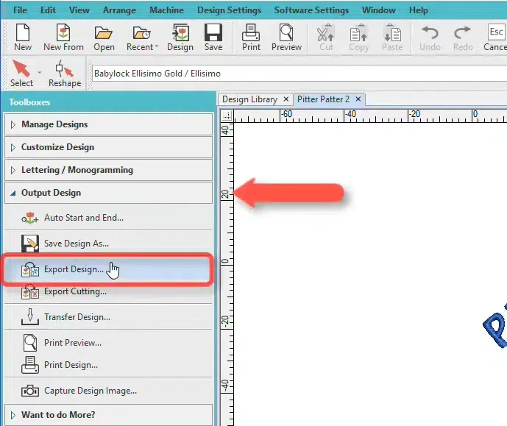507x426 pixels.
Task: Click the Transfer Design download icon
Action: [x=29, y=317]
